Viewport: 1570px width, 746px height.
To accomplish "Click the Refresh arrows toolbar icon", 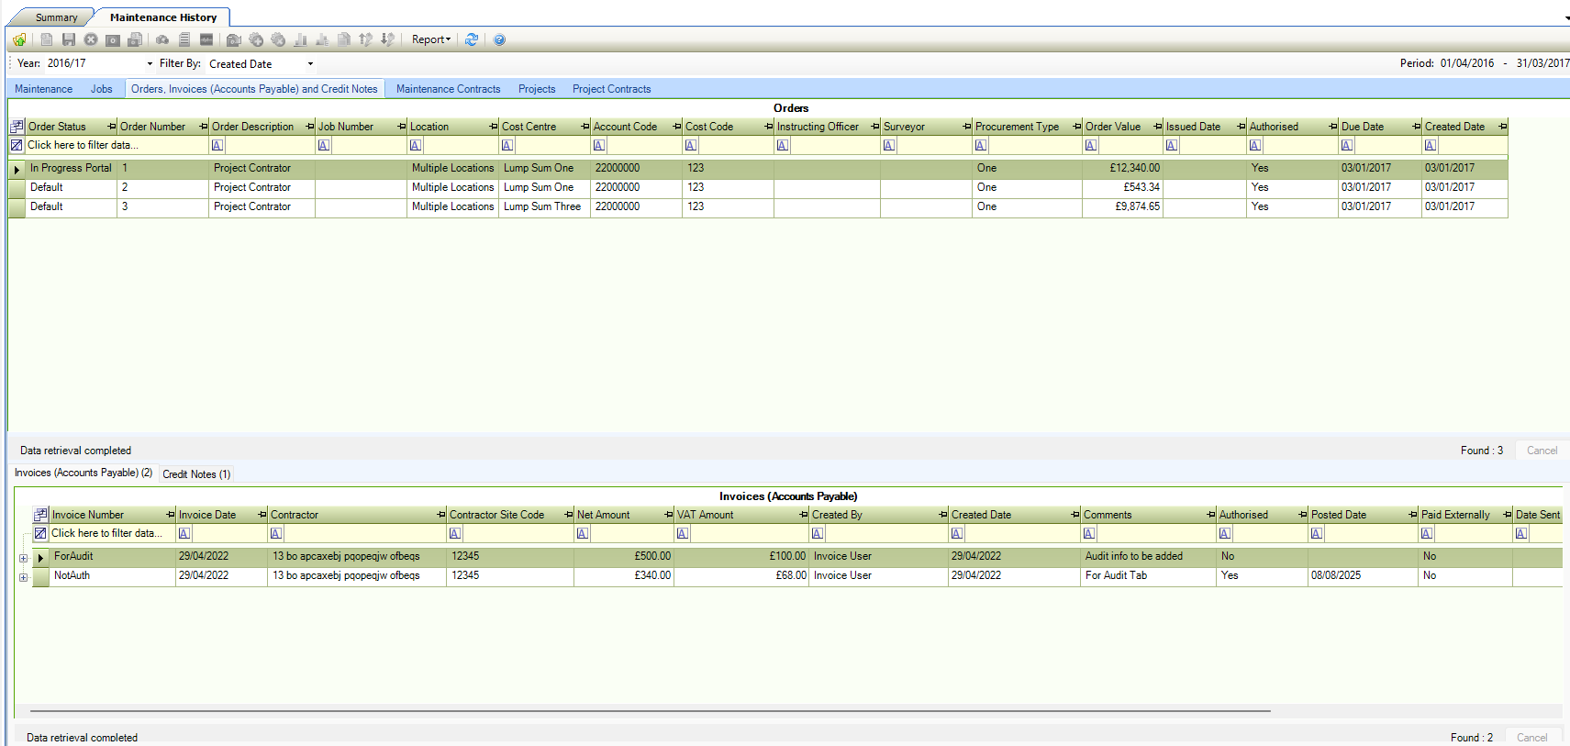I will 472,39.
